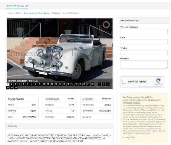Select photo 21 in slider

click(88, 84)
